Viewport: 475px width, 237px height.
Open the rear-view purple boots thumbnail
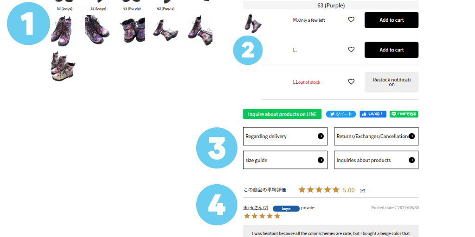pos(132,31)
